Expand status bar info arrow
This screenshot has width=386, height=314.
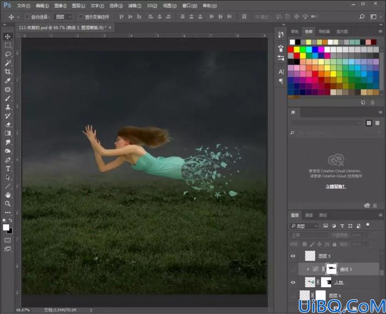tap(91, 310)
